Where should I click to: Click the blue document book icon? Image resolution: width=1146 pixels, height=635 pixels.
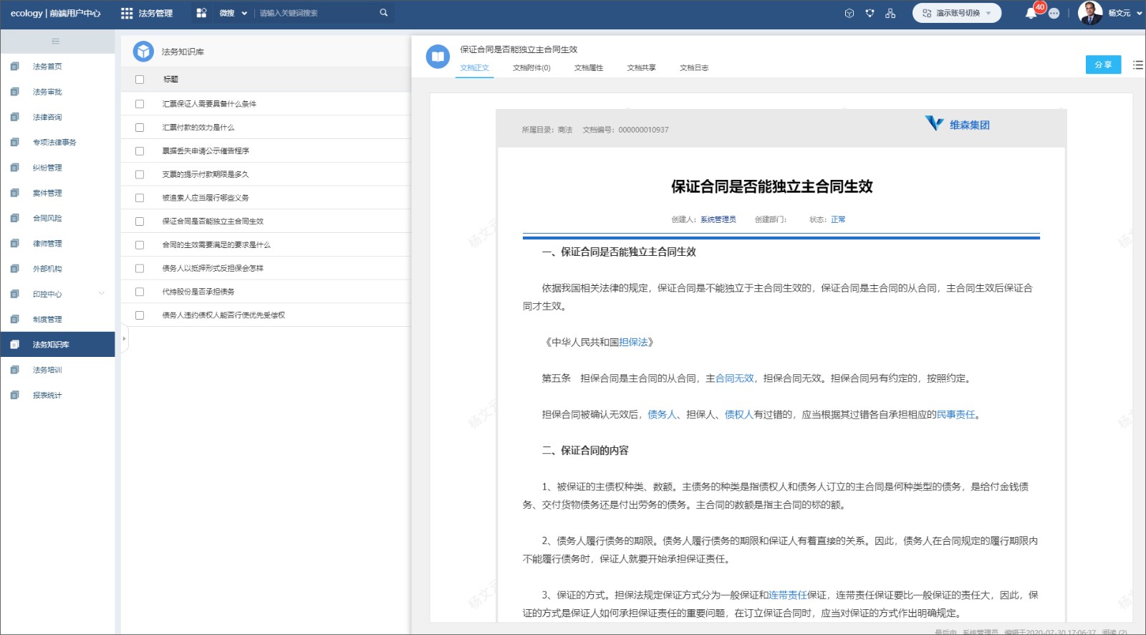438,56
